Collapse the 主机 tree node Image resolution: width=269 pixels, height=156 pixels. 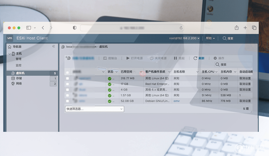[x=9, y=54]
